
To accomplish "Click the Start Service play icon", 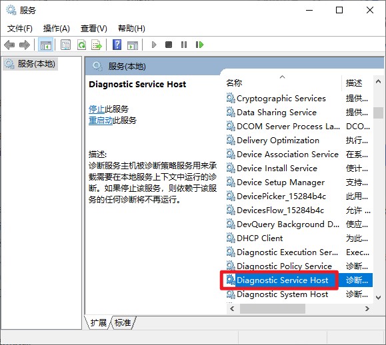I will [154, 45].
